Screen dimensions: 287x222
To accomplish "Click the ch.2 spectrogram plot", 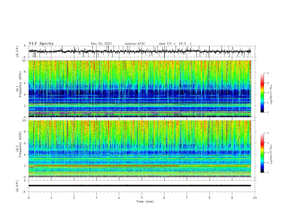I will 140,149.
